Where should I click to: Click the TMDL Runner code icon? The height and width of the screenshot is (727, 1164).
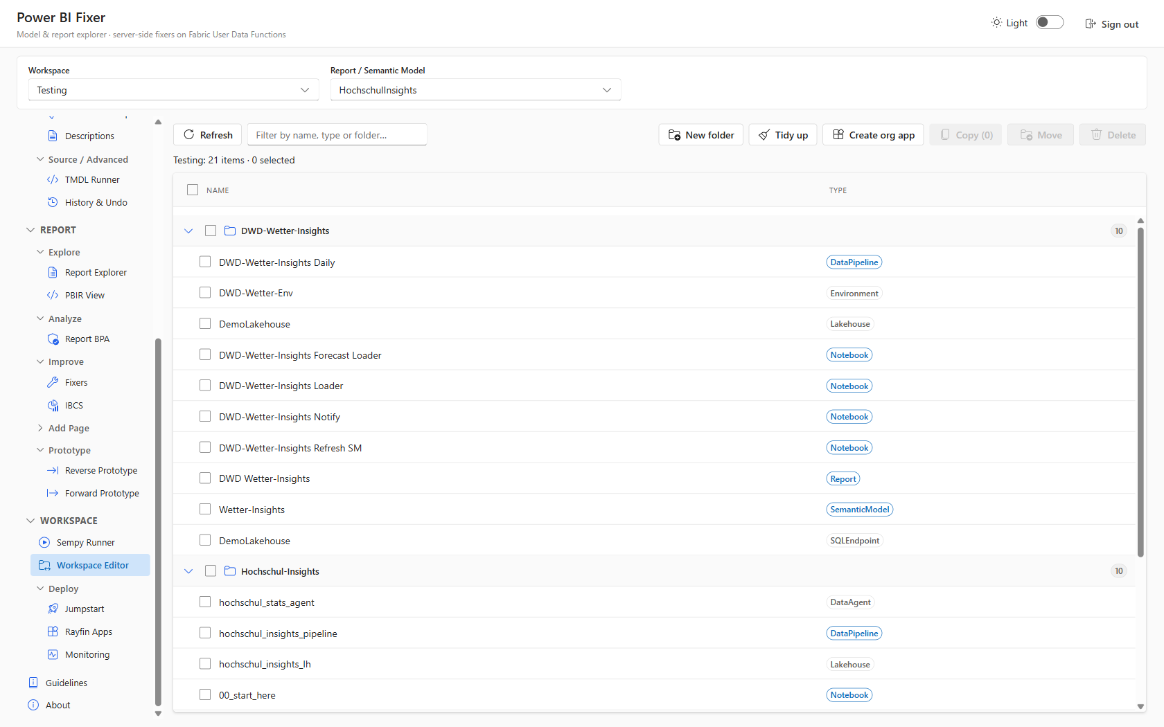pos(53,179)
